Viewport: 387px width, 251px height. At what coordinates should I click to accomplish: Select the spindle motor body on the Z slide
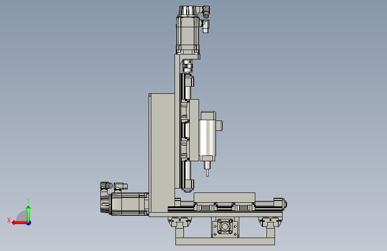207,137
